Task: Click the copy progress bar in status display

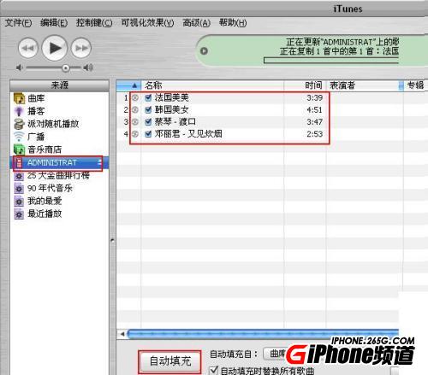Action: click(x=331, y=61)
